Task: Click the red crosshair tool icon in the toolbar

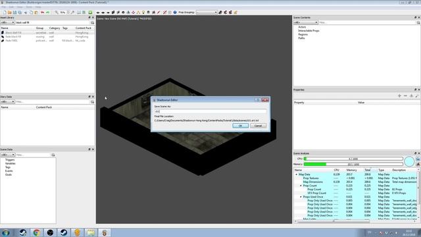Action: click(x=133, y=13)
